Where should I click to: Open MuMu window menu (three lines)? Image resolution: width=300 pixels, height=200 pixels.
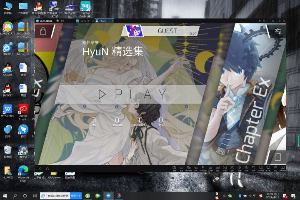267,21
